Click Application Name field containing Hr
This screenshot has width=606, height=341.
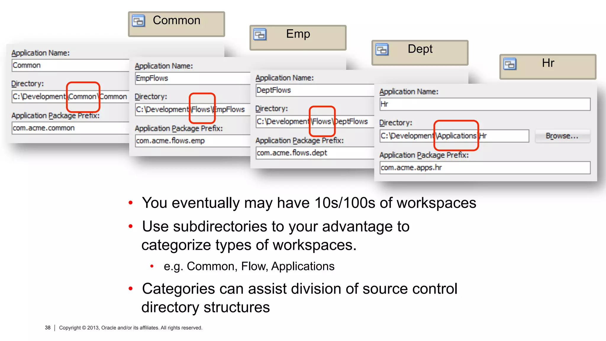coord(485,104)
